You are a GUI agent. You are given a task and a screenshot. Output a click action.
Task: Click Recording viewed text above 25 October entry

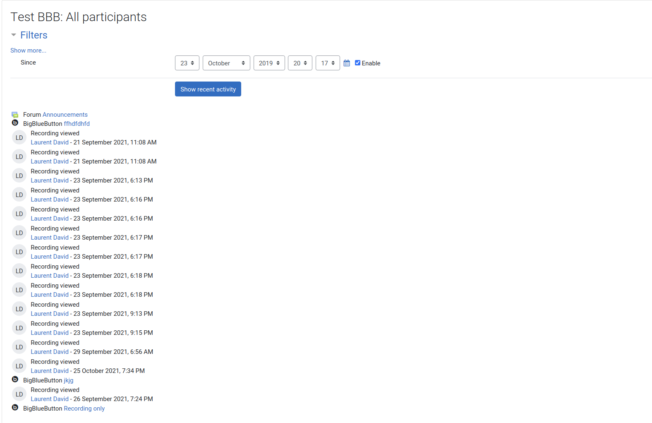tap(55, 362)
